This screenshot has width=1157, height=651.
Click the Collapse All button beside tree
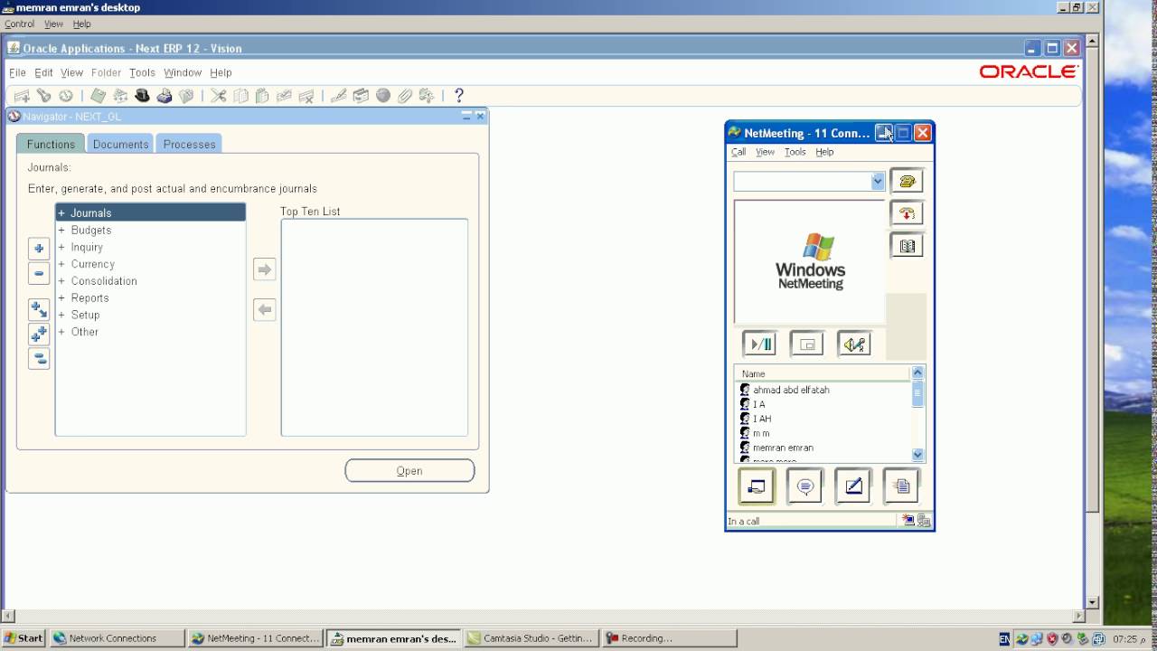39,359
